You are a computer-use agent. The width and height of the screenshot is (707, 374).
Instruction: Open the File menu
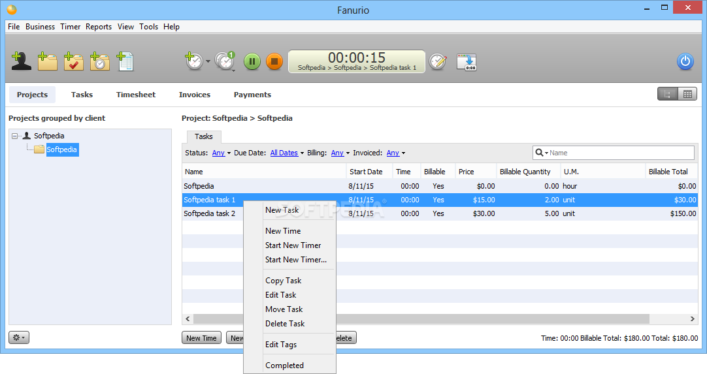(x=14, y=27)
